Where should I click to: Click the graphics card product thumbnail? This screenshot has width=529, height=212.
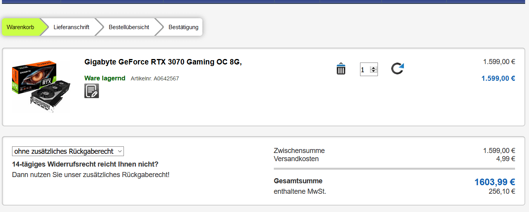(41, 87)
